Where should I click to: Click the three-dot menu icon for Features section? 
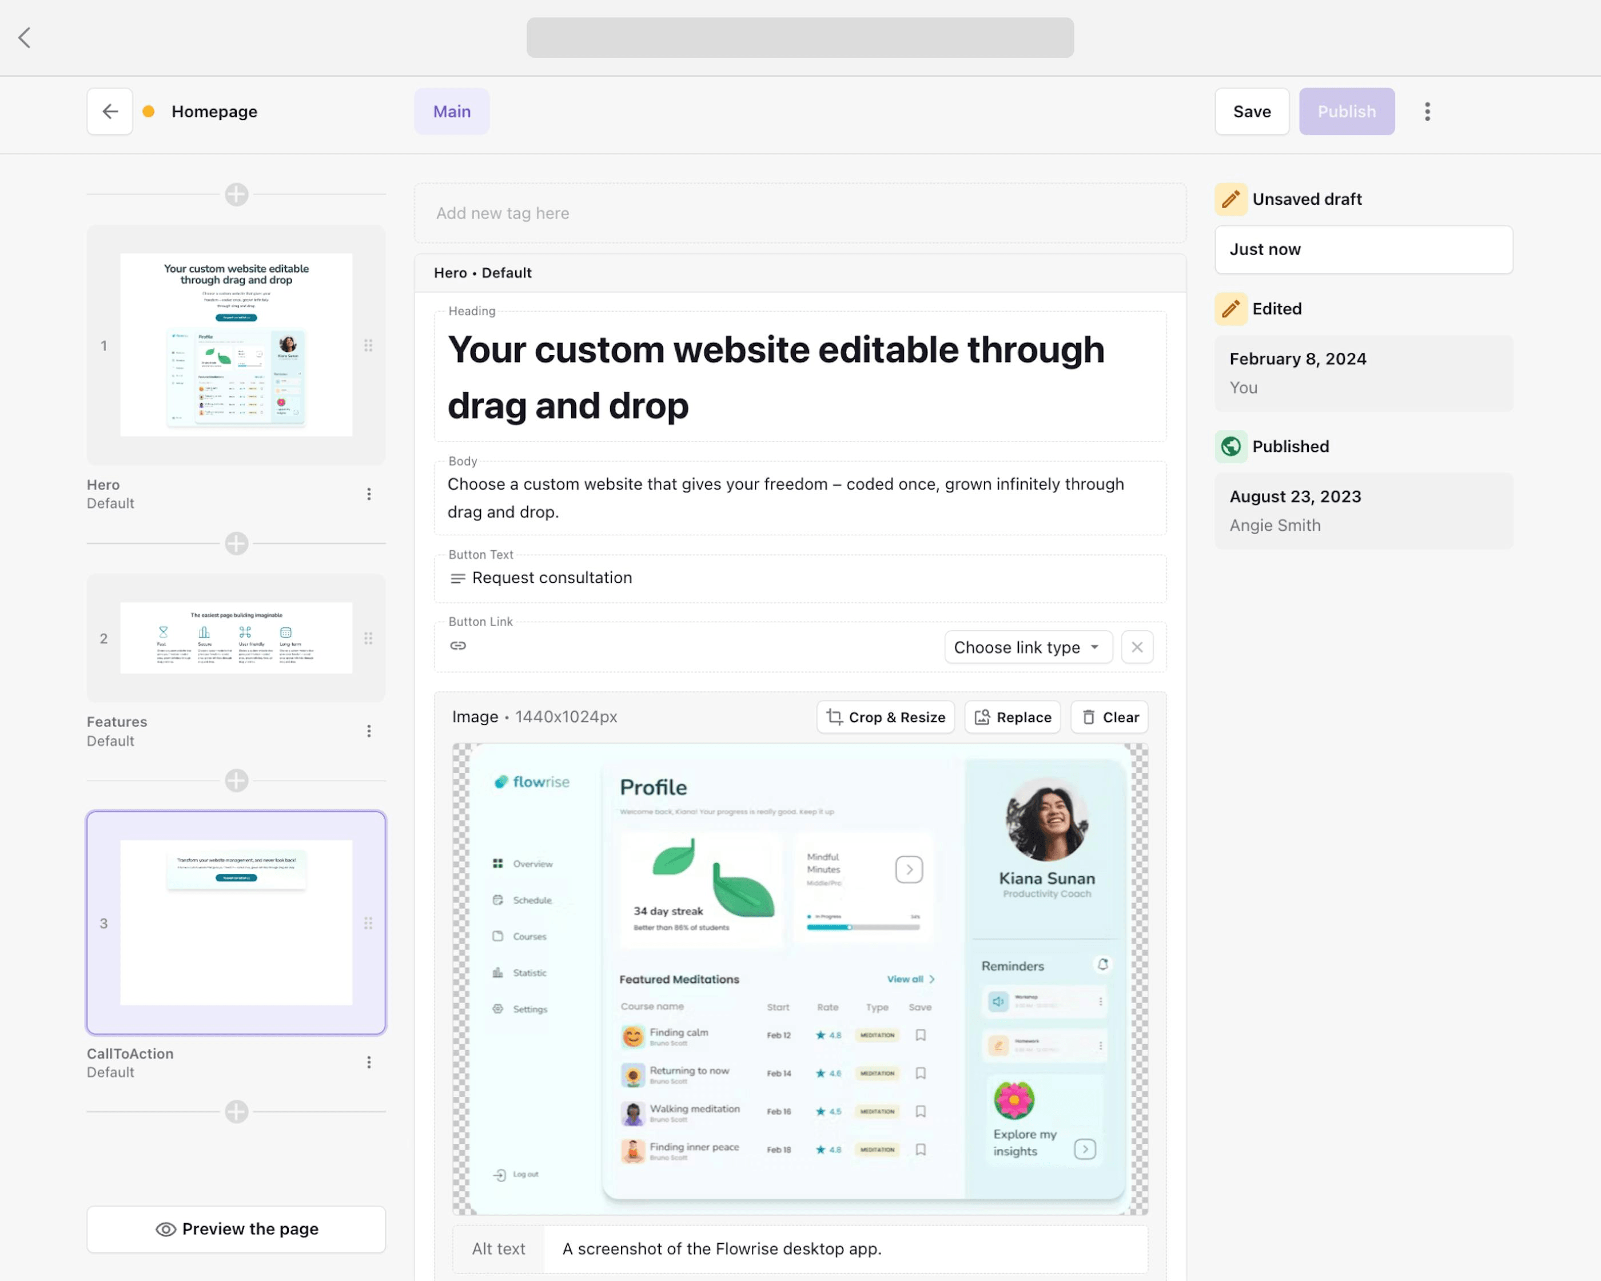(x=370, y=731)
